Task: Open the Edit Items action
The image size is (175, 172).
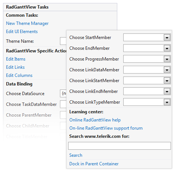Action: (x=16, y=59)
